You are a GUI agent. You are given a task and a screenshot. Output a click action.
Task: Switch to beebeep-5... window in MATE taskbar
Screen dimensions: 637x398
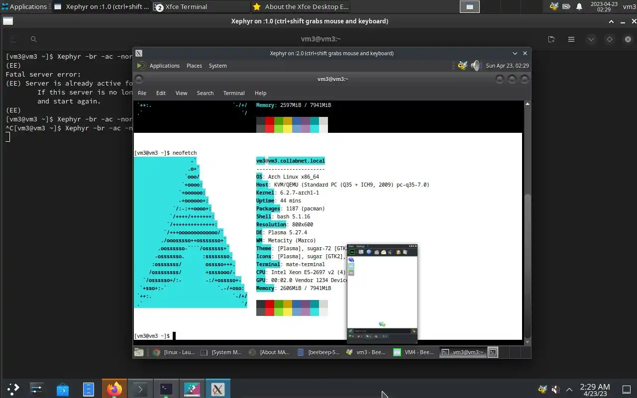click(x=318, y=352)
